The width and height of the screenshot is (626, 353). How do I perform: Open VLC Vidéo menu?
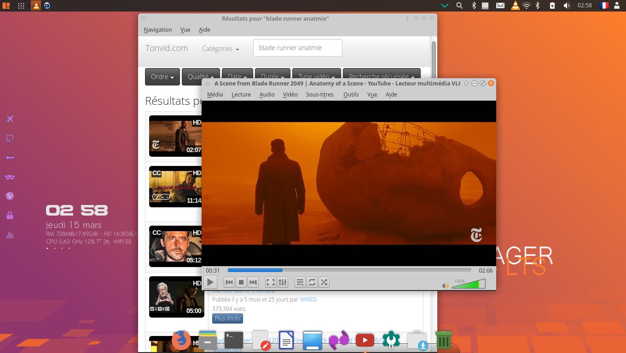point(290,94)
